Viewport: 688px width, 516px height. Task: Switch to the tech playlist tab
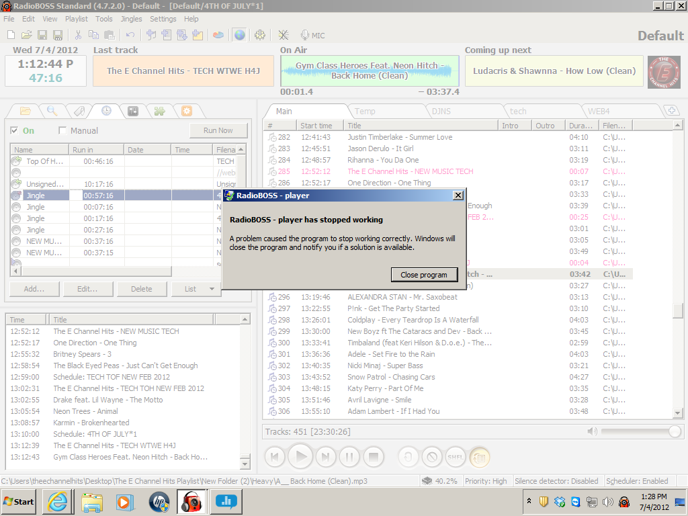tap(518, 111)
